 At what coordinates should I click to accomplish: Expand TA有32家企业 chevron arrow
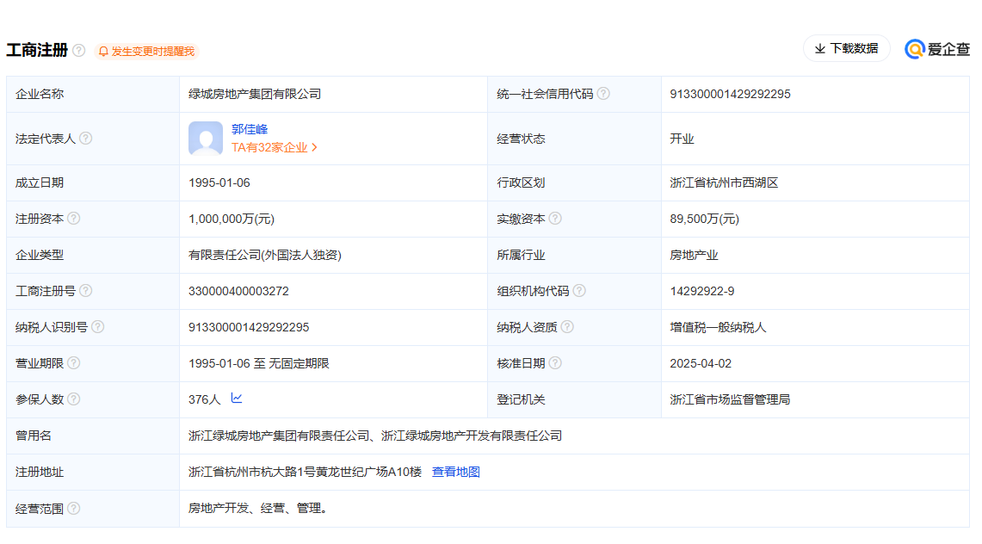point(314,148)
